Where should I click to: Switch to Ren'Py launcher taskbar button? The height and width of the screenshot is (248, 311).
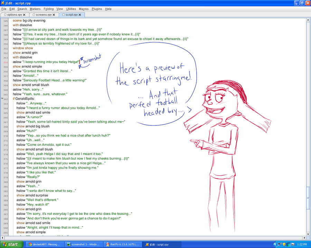point(123,245)
